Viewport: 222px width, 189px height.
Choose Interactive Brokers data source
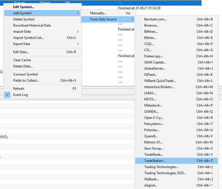tap(177, 87)
